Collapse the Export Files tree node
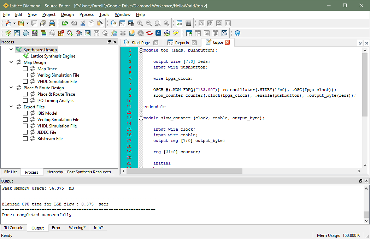The width and height of the screenshot is (370, 239). [x=11, y=107]
